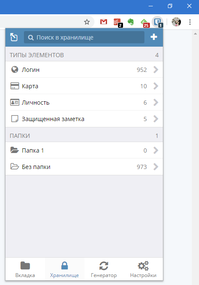The height and width of the screenshot is (285, 199).
Task: Open the Без папки folder
Action: (x=84, y=167)
